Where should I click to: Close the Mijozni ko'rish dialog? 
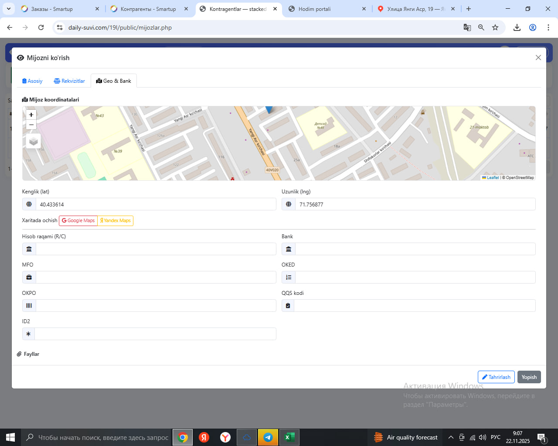[x=538, y=57]
